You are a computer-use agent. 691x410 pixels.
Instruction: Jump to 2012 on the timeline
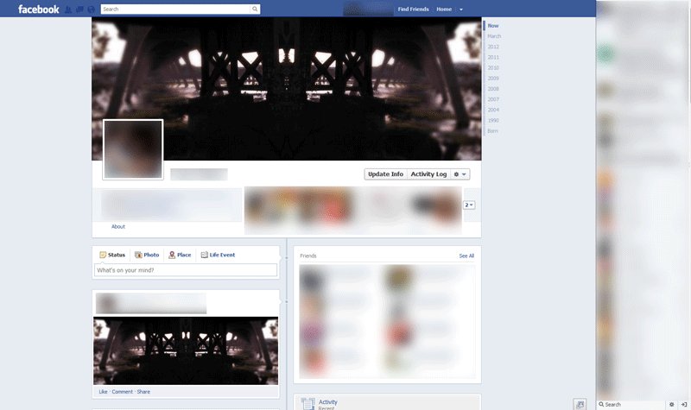(493, 47)
